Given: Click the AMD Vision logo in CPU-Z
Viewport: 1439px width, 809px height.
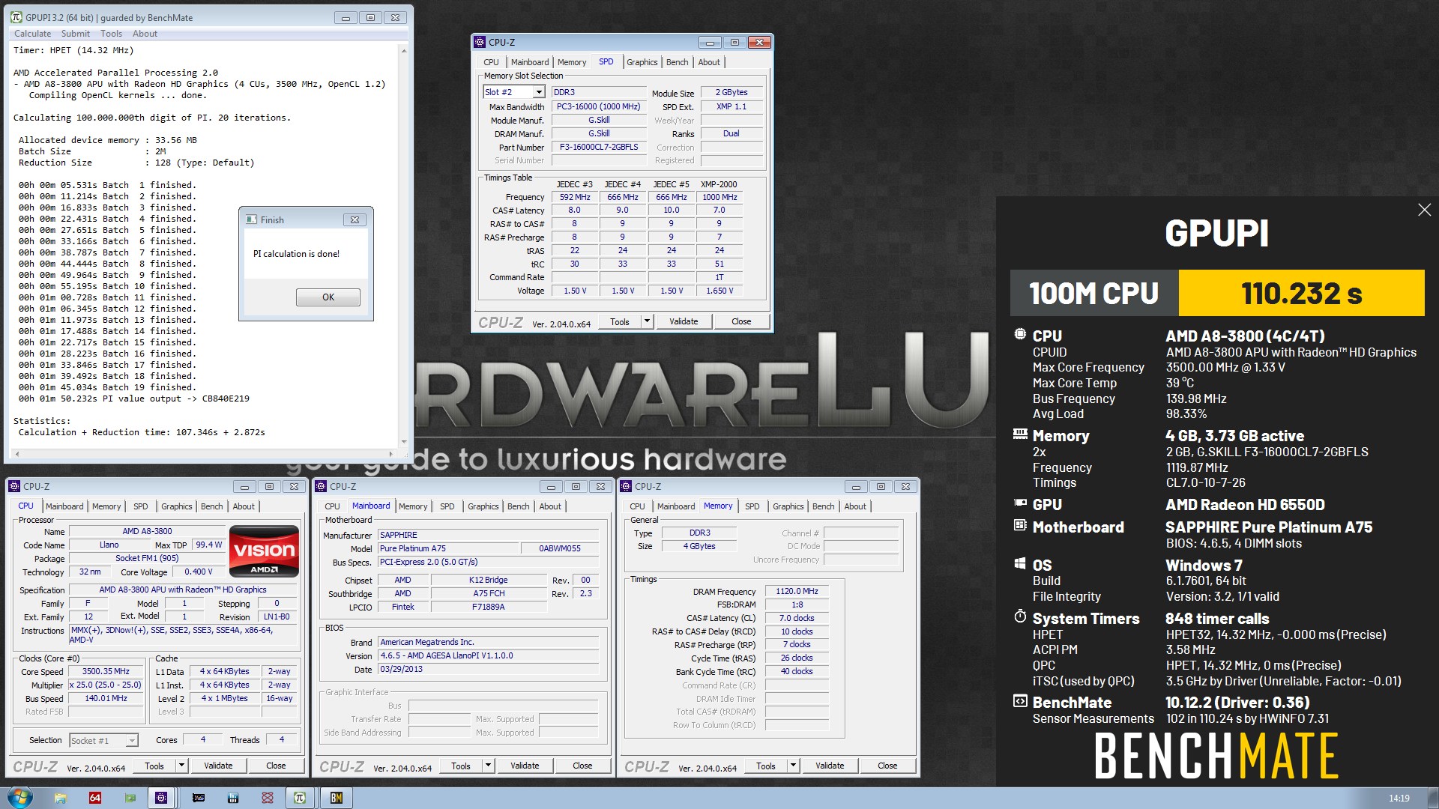Looking at the screenshot, I should pos(264,551).
